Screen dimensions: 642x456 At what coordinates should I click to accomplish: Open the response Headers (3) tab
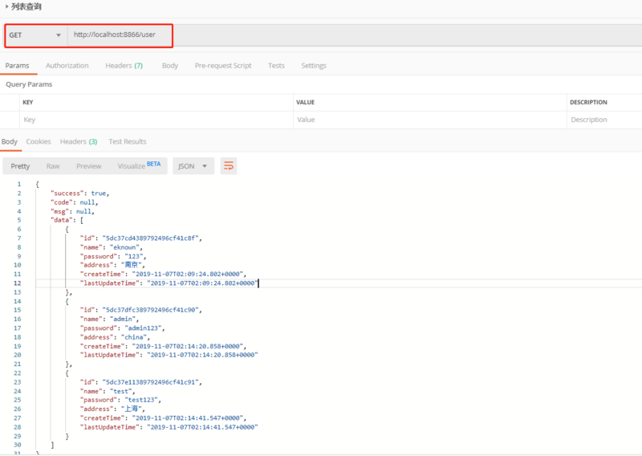(79, 142)
